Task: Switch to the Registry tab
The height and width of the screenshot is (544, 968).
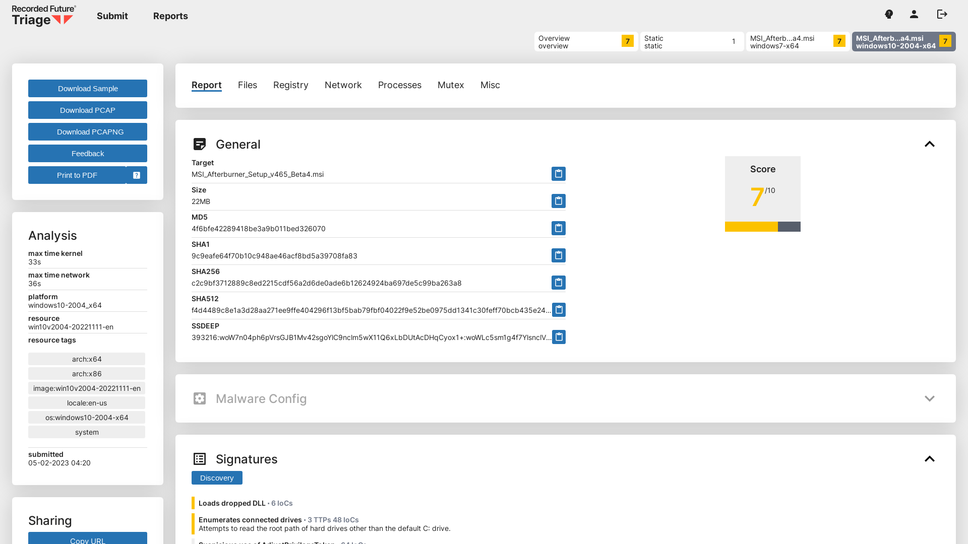Action: click(291, 85)
